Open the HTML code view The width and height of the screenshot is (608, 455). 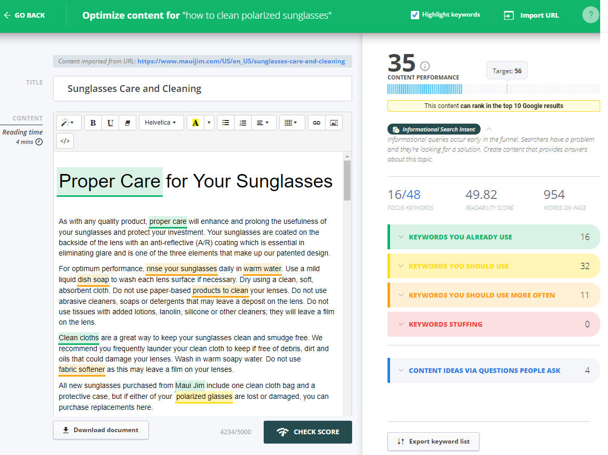tap(64, 140)
